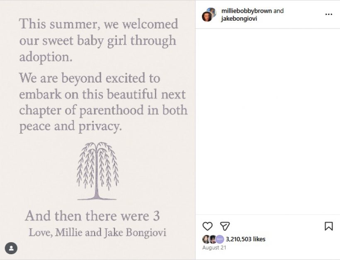This screenshot has width=340, height=260.
Task: Like the post with the heart icon
Action: 207,227
